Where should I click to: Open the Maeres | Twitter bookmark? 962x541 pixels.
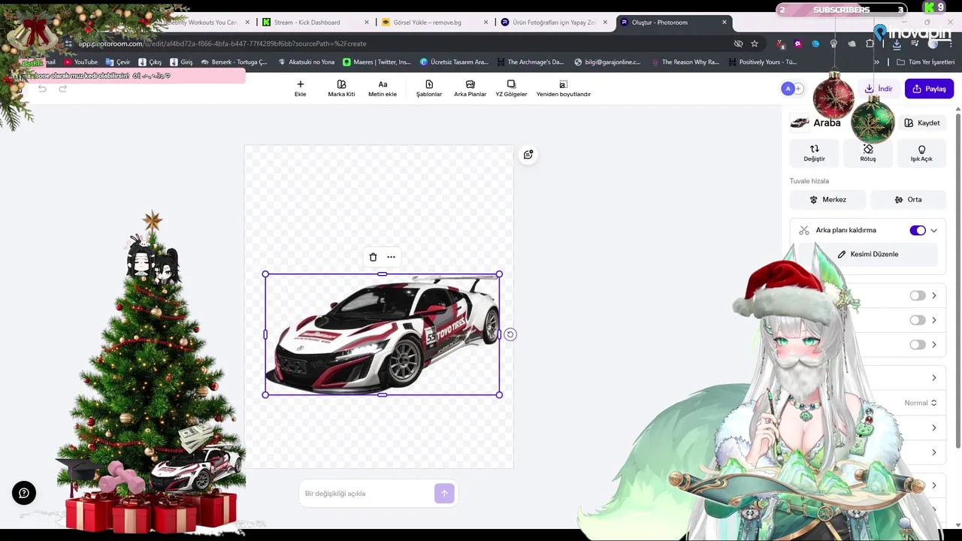[377, 62]
